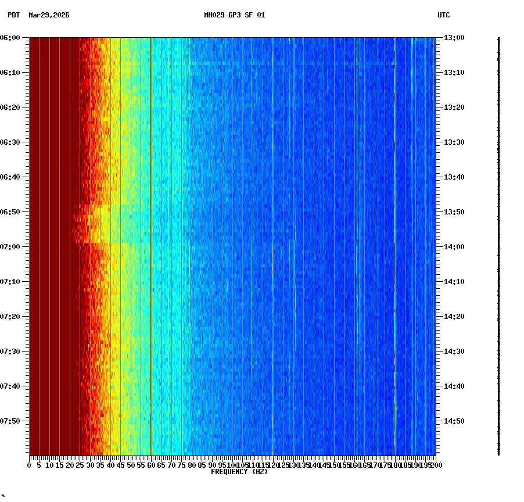This screenshot has width=524, height=502.
Task: Click the 100 Hz frequency tick label
Action: click(x=231, y=465)
